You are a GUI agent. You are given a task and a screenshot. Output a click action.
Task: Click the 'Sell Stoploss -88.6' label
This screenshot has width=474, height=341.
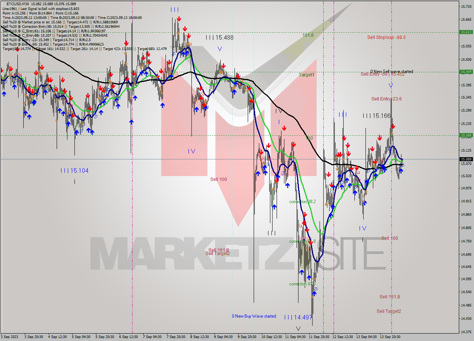(x=386, y=37)
